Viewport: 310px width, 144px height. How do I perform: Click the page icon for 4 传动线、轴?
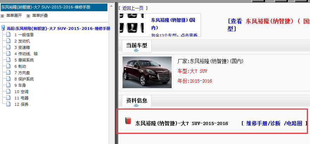[8, 54]
